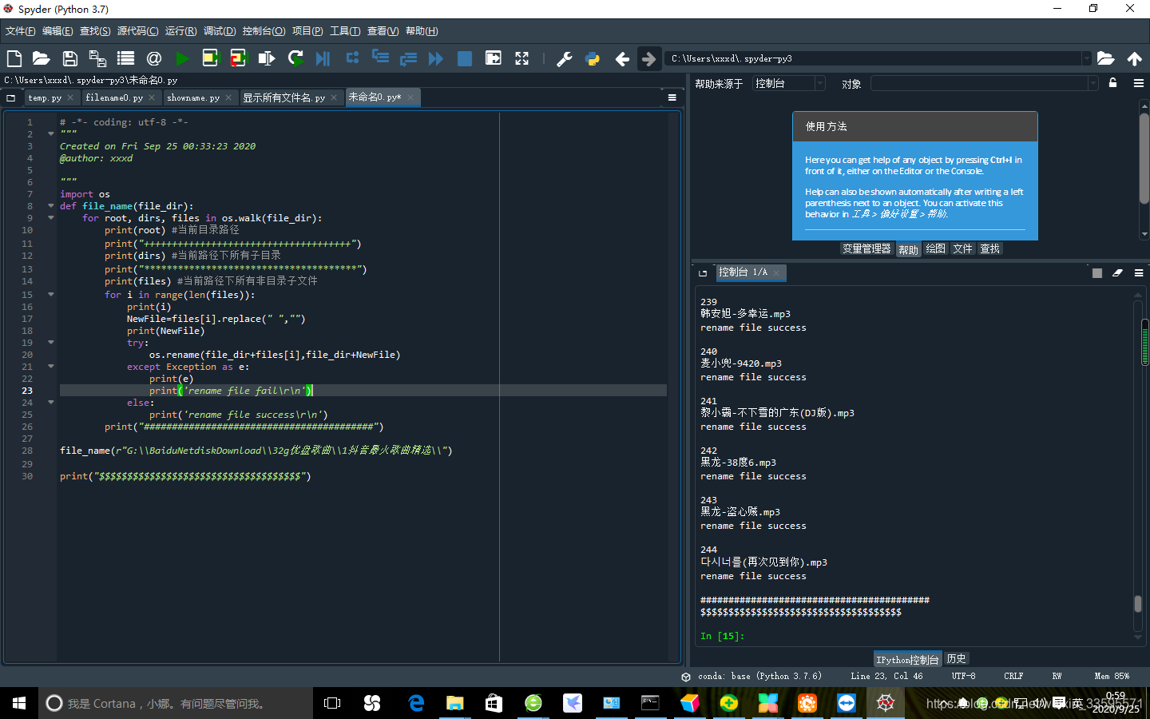The width and height of the screenshot is (1150, 719).
Task: Open preferences with the wrench icon
Action: [565, 58]
